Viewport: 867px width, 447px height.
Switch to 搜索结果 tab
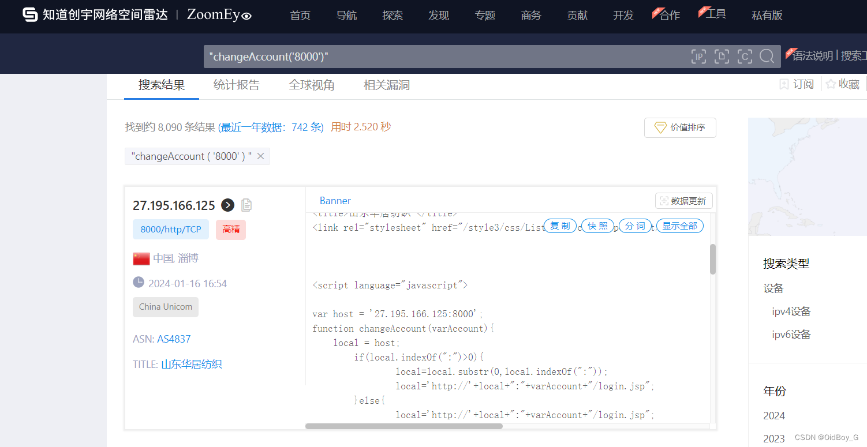[x=162, y=85]
